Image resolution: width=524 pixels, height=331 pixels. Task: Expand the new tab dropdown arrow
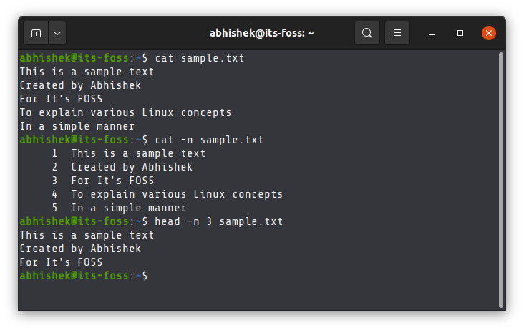pos(57,33)
